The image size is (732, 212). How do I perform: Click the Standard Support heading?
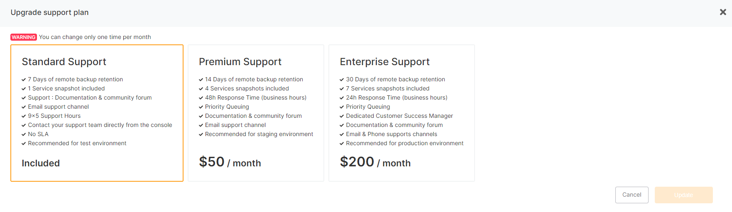point(64,62)
